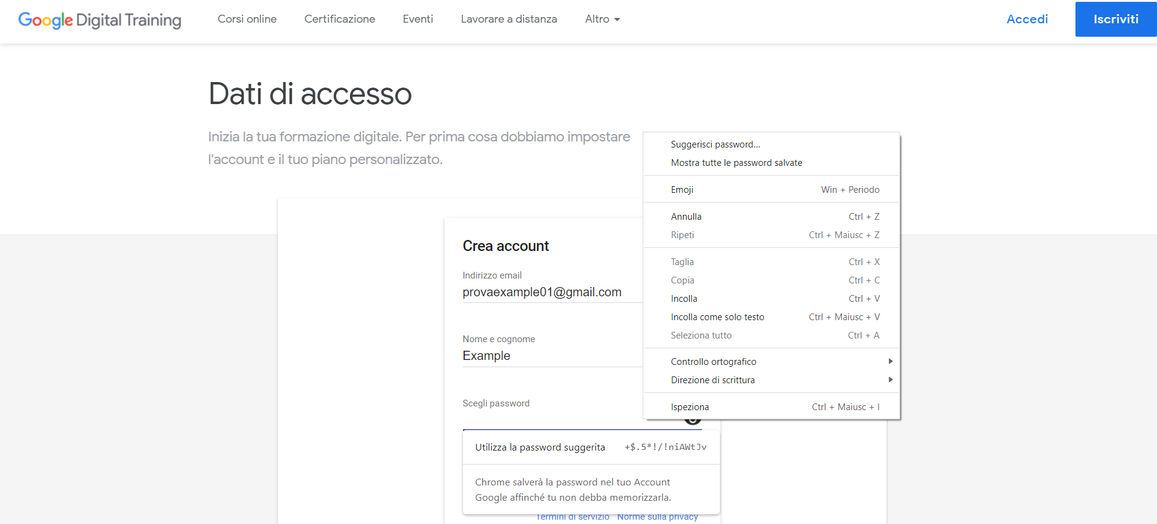Expand Controllo ortografico submenu

coord(771,362)
